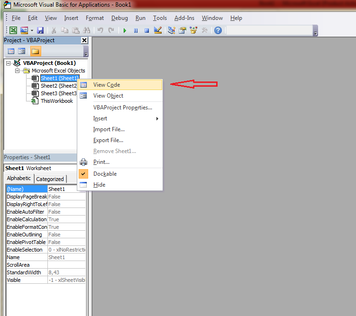Click Insert UserForm toolbar icon
This screenshot has height=316, width=356.
(x=24, y=30)
